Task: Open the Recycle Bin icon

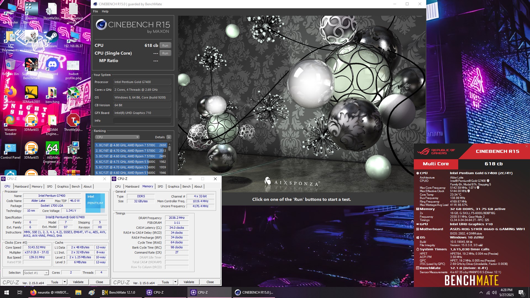Action: pyautogui.click(x=10, y=67)
